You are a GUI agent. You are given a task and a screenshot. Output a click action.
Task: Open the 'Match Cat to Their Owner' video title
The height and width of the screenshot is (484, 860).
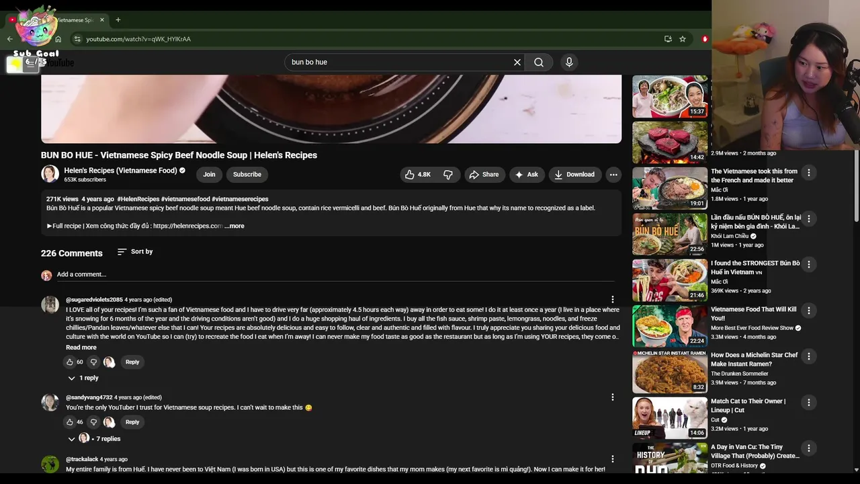(x=748, y=405)
